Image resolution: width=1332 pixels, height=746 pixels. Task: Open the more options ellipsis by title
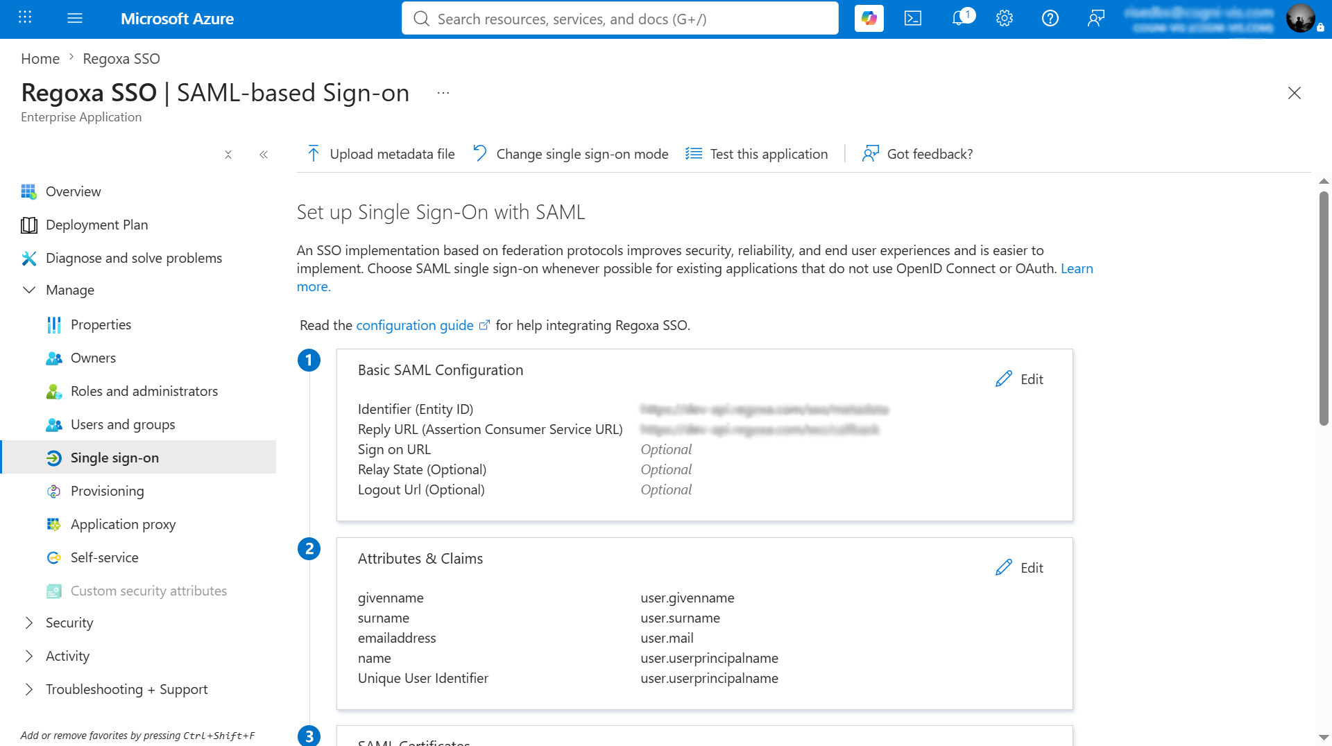(x=443, y=93)
